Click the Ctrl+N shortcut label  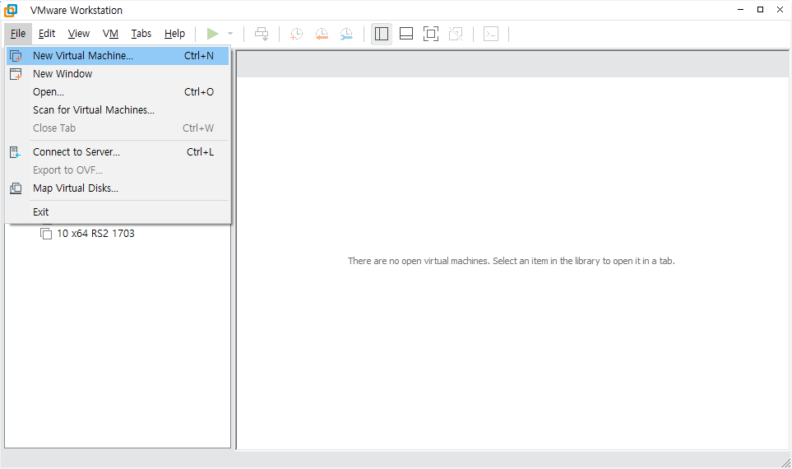point(199,56)
